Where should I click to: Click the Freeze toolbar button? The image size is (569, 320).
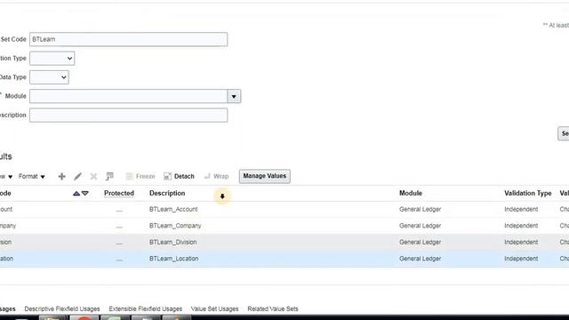pyautogui.click(x=140, y=176)
